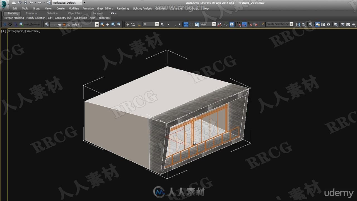This screenshot has height=201, width=357.
Task: Toggle Keyboard Shortcut Override
Action: 232,24
